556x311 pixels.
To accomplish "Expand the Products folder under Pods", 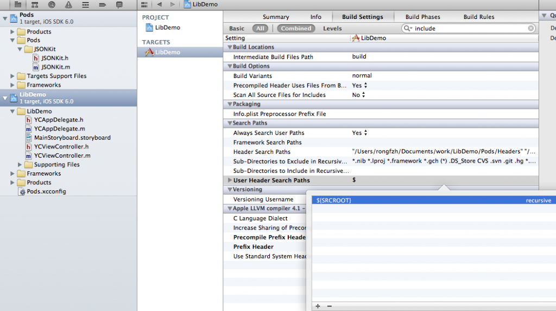I will (12, 31).
